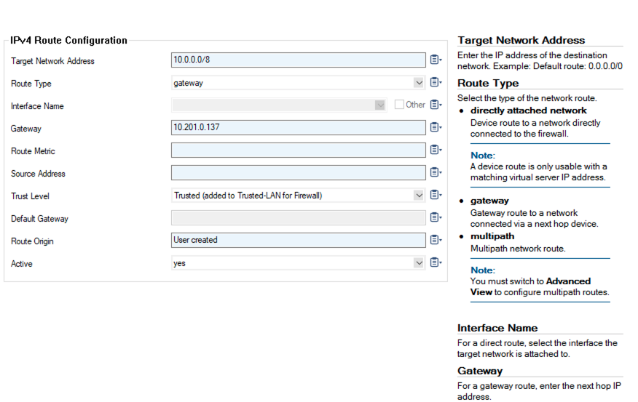Open the Default Gateway options icon
This screenshot has height=402, width=638.
[436, 218]
